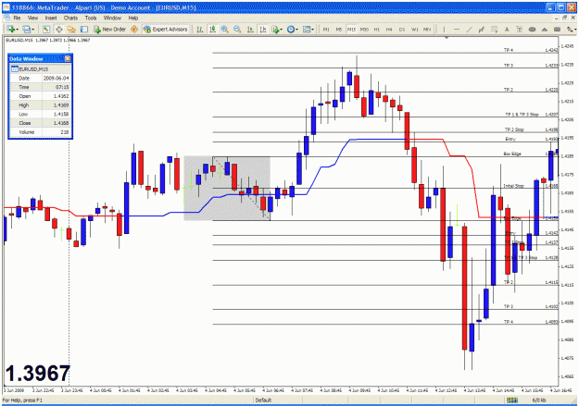Screen dimensions: 579x406
Task: Switch to bar chart mode
Action: coord(200,29)
